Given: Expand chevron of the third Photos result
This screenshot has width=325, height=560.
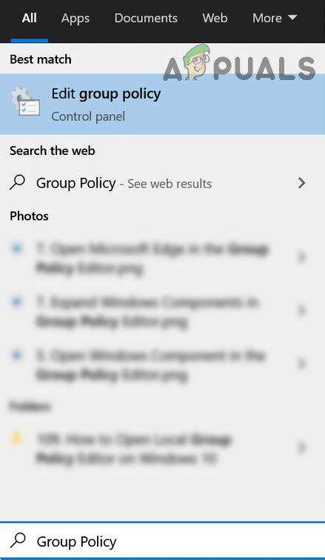Looking at the screenshot, I should pos(302,364).
